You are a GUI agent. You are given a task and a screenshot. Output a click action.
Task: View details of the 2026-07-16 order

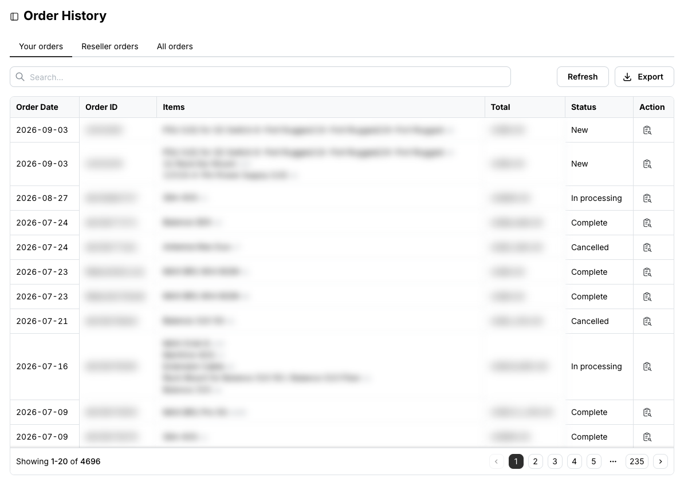point(647,366)
